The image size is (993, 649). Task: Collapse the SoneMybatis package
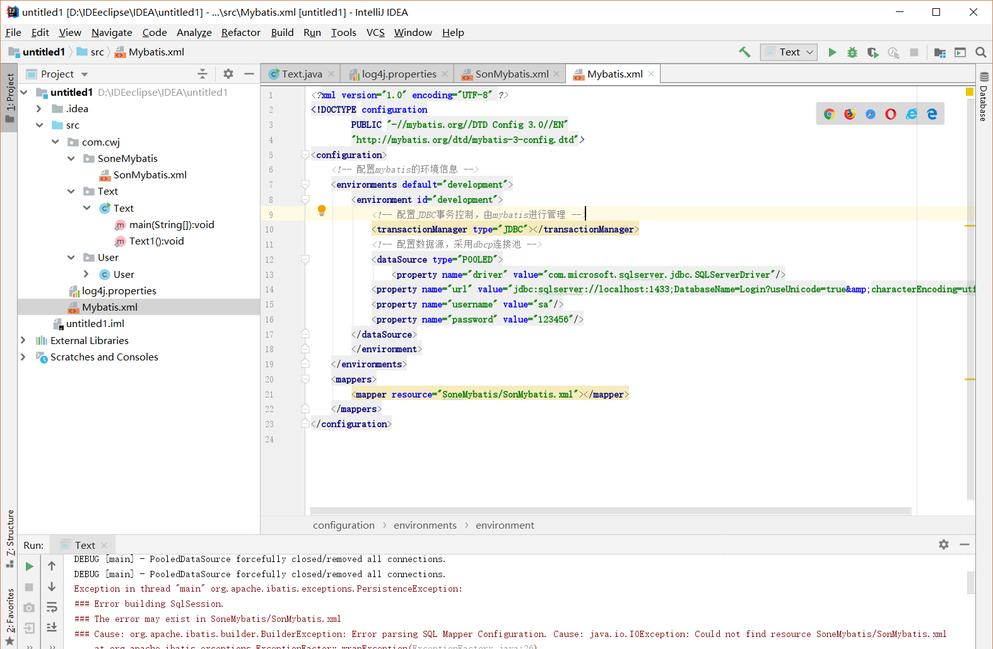[x=71, y=158]
